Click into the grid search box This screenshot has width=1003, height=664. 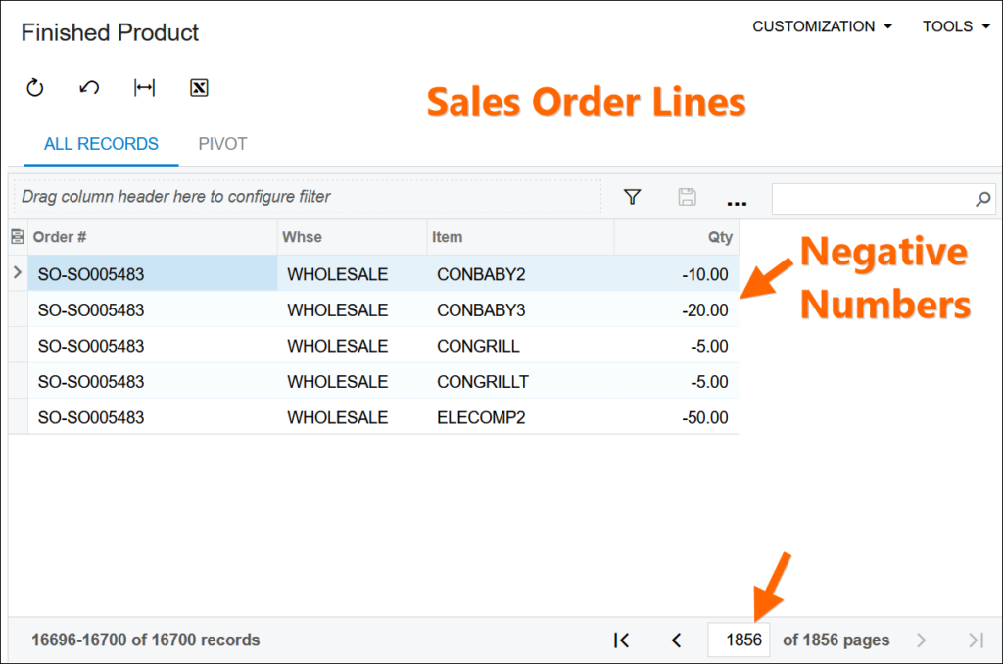point(872,199)
